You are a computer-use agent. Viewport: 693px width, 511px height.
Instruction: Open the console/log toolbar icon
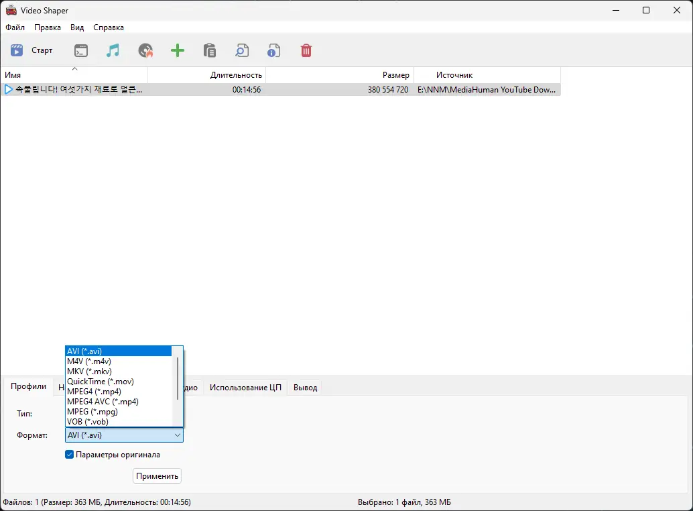point(81,50)
